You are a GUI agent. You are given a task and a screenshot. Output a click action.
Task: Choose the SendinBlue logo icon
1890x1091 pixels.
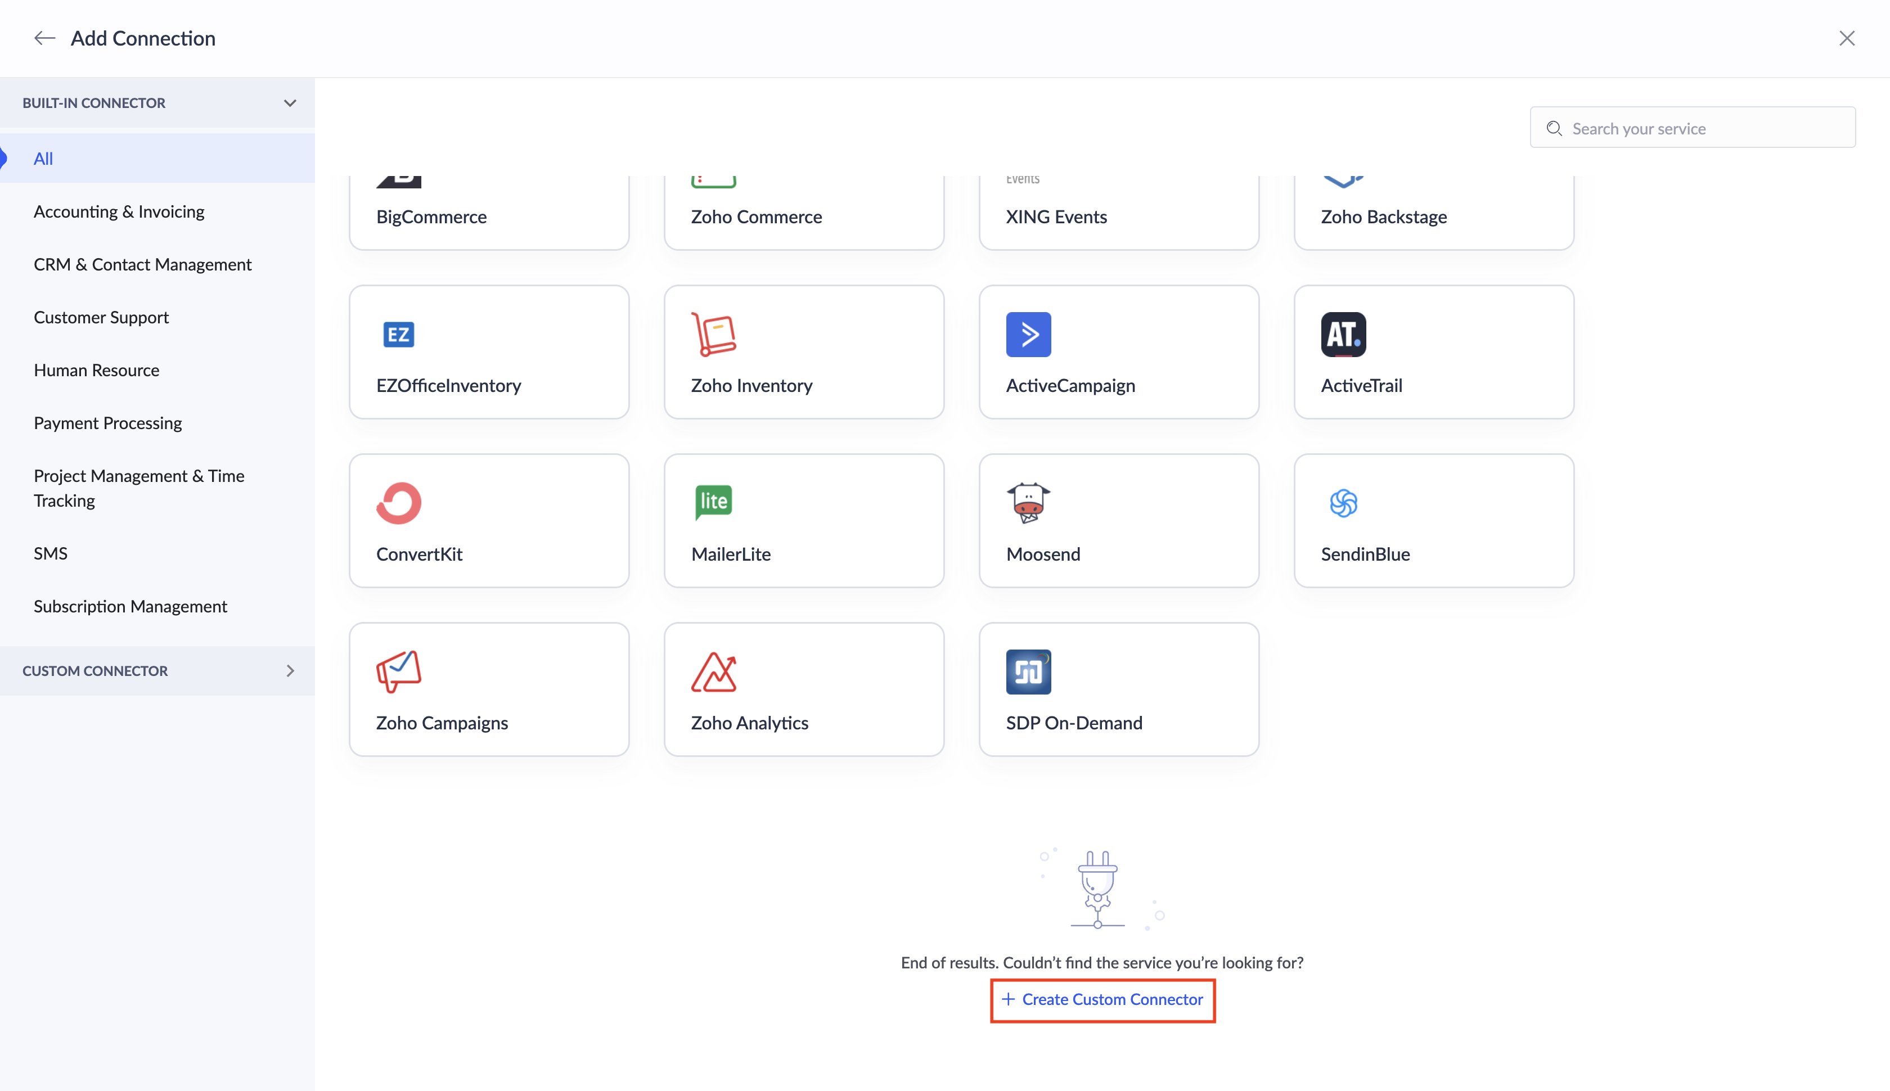pyautogui.click(x=1343, y=503)
